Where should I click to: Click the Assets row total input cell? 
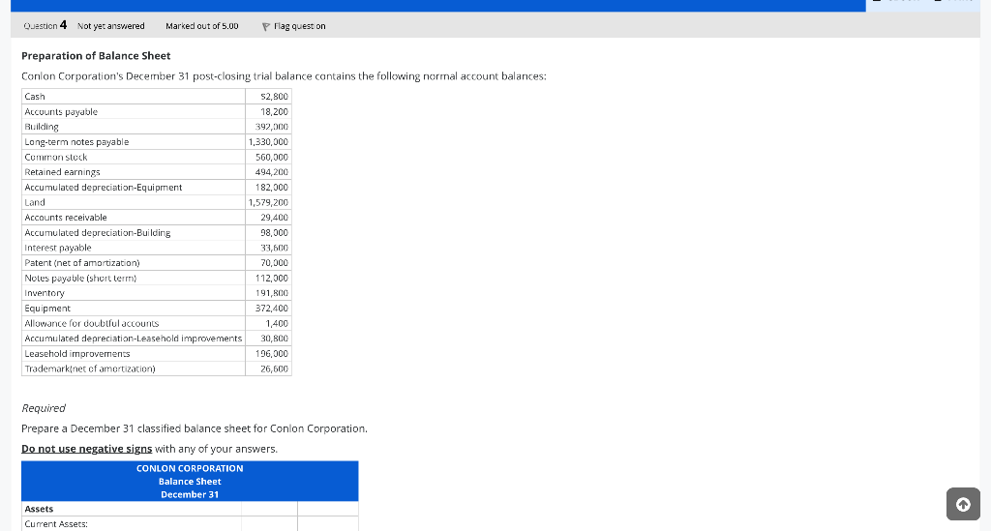pyautogui.click(x=327, y=509)
